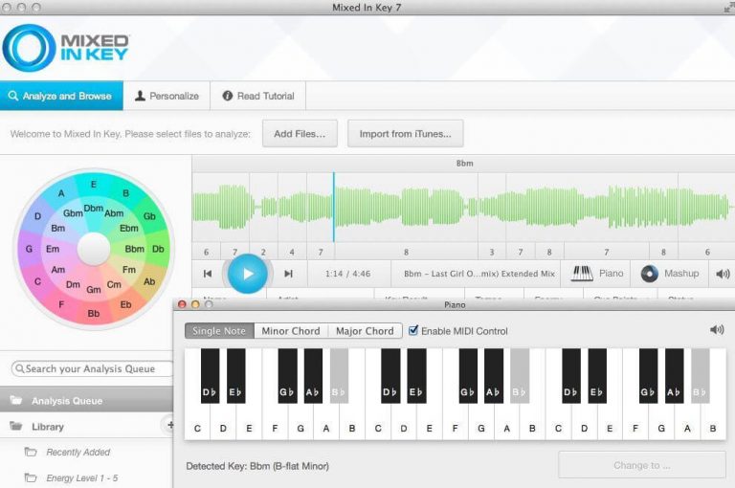This screenshot has height=488, width=735.
Task: Play the first D♭ black key
Action: tap(210, 376)
